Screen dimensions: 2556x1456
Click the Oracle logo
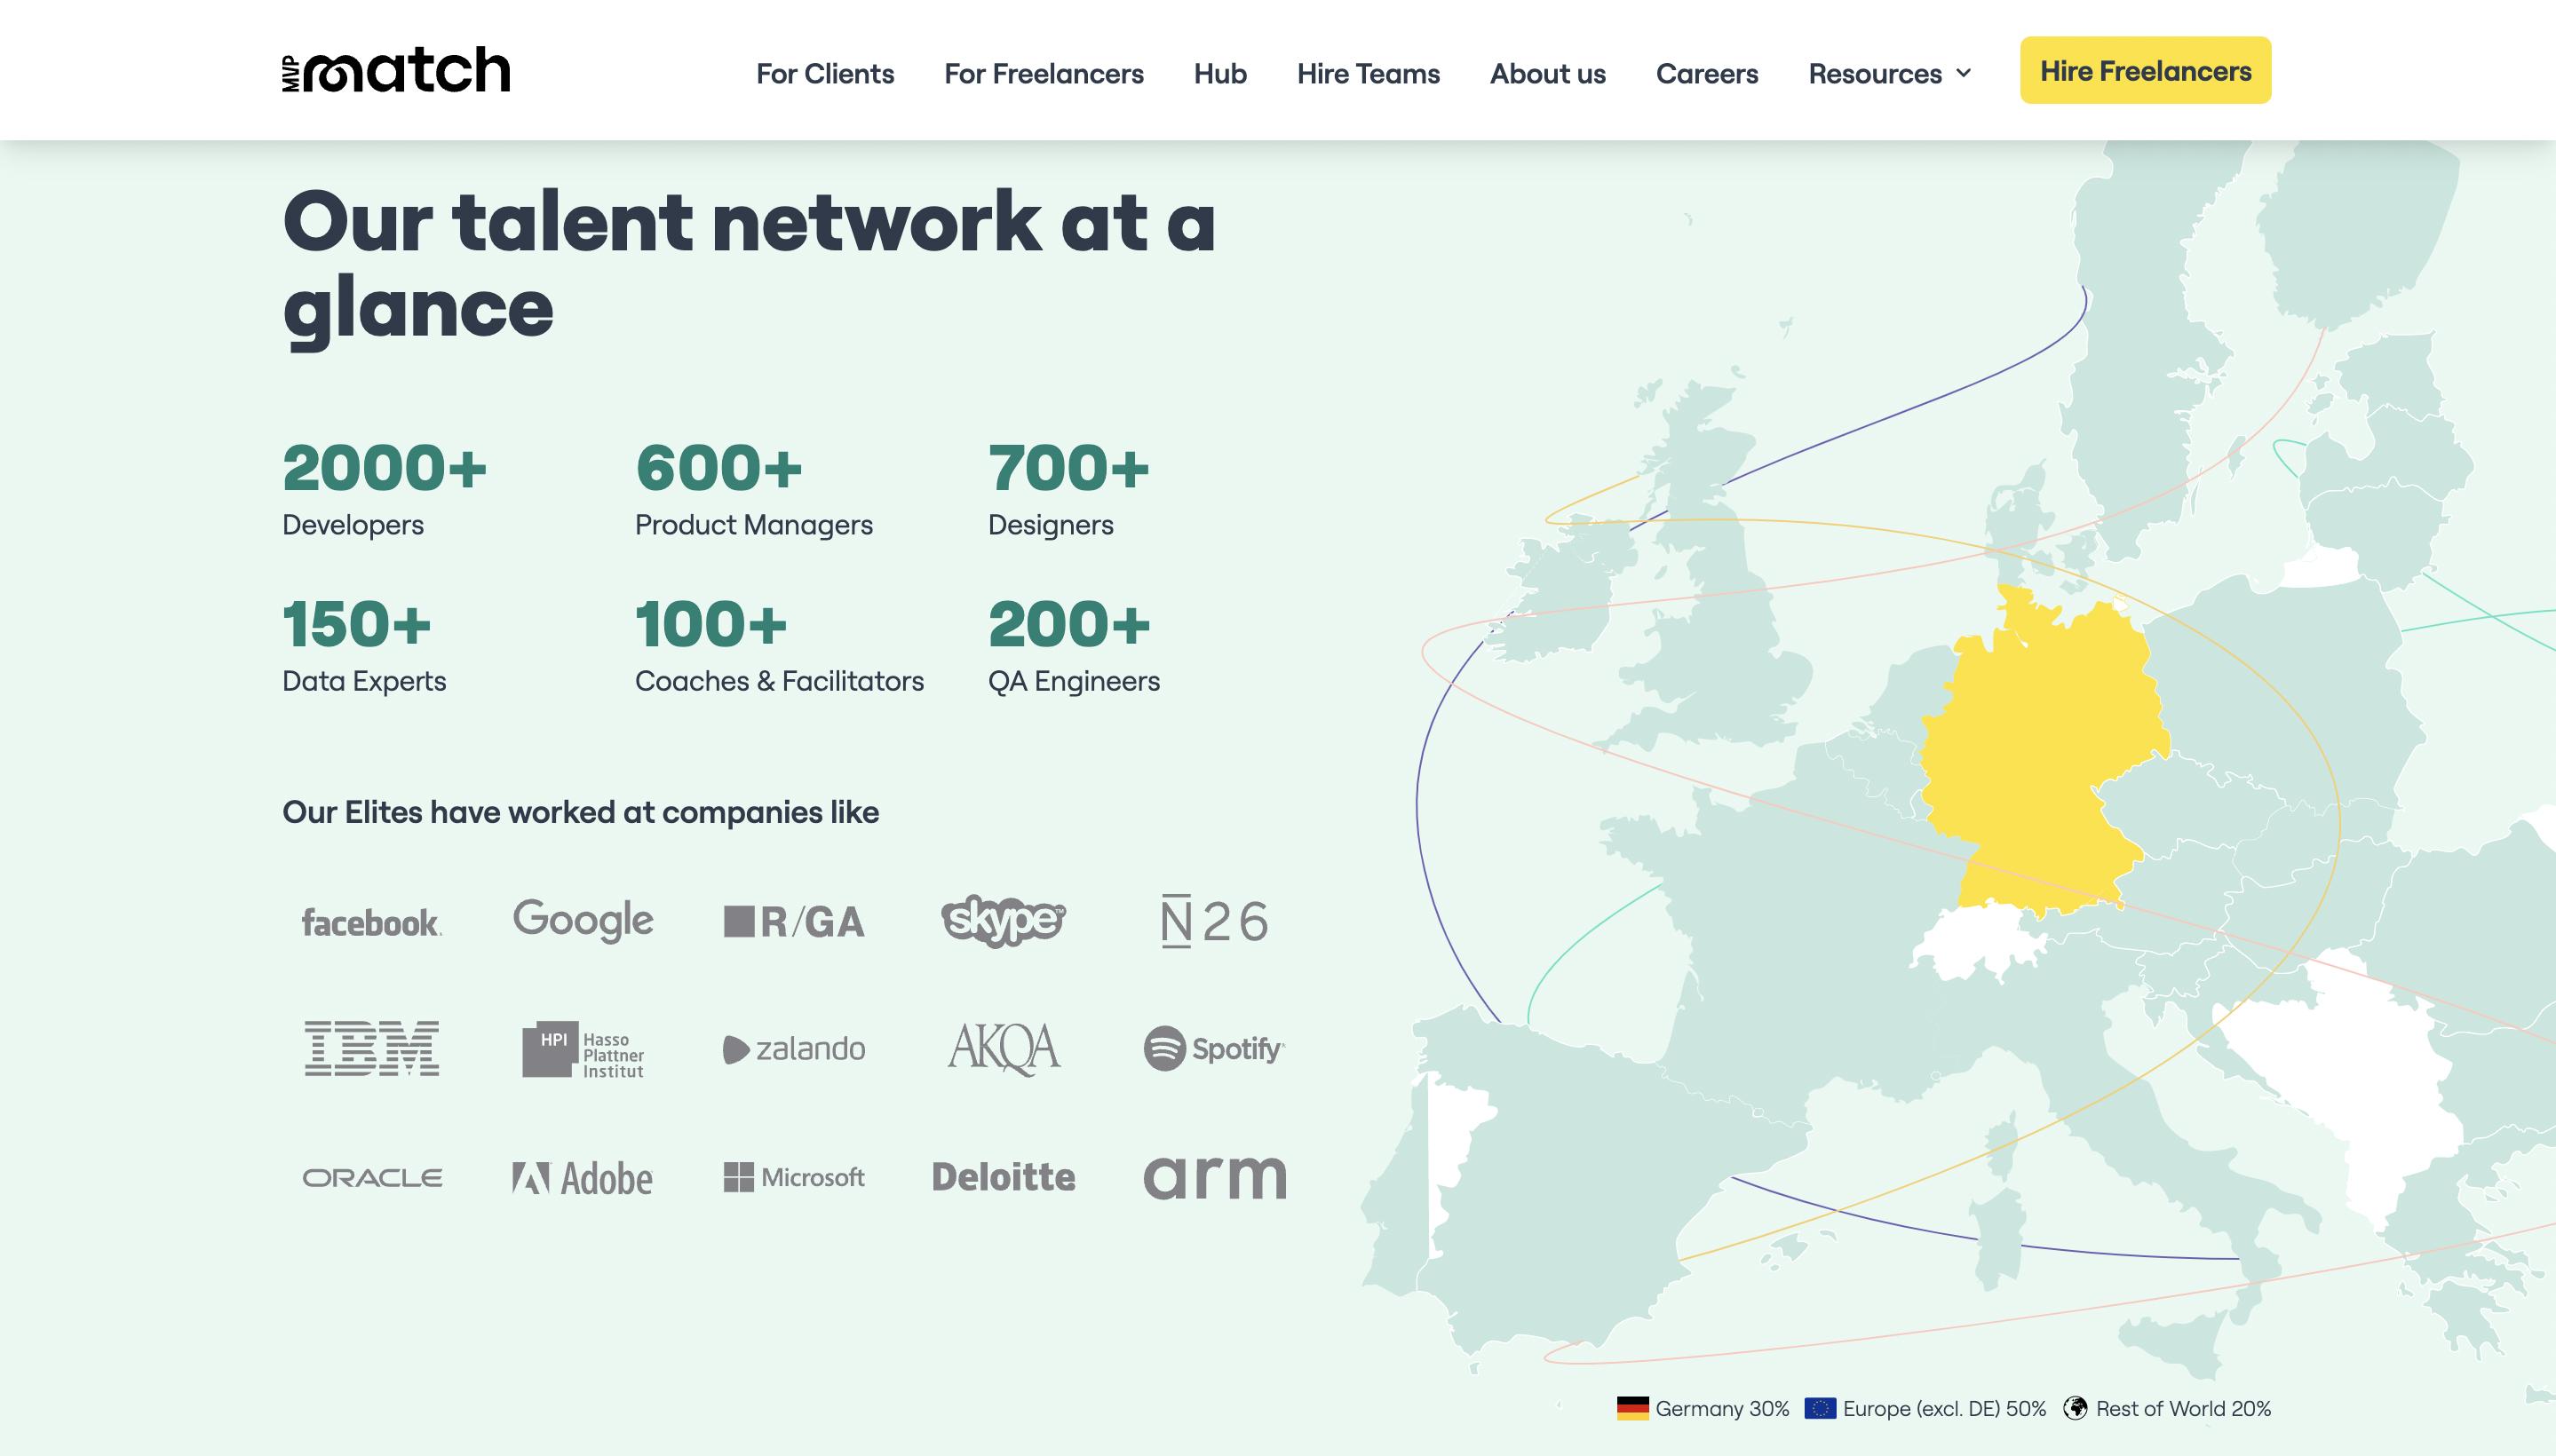pos(371,1178)
